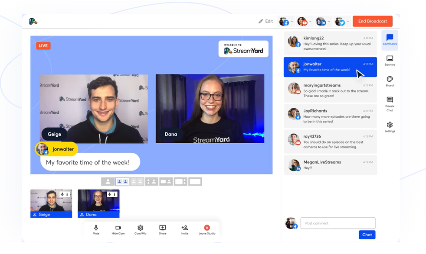Open the Twitter destination dropdown
The image size is (426, 254).
[341, 21]
